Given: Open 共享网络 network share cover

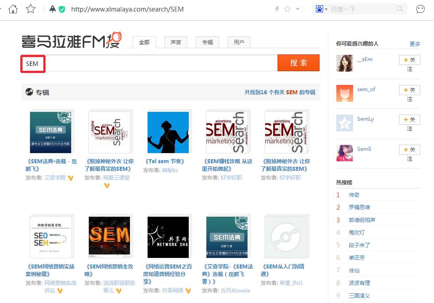Looking at the screenshot, I should coord(168,237).
